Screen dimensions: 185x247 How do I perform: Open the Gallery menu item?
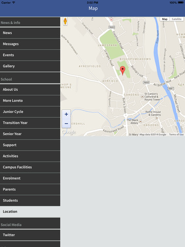click(x=30, y=66)
